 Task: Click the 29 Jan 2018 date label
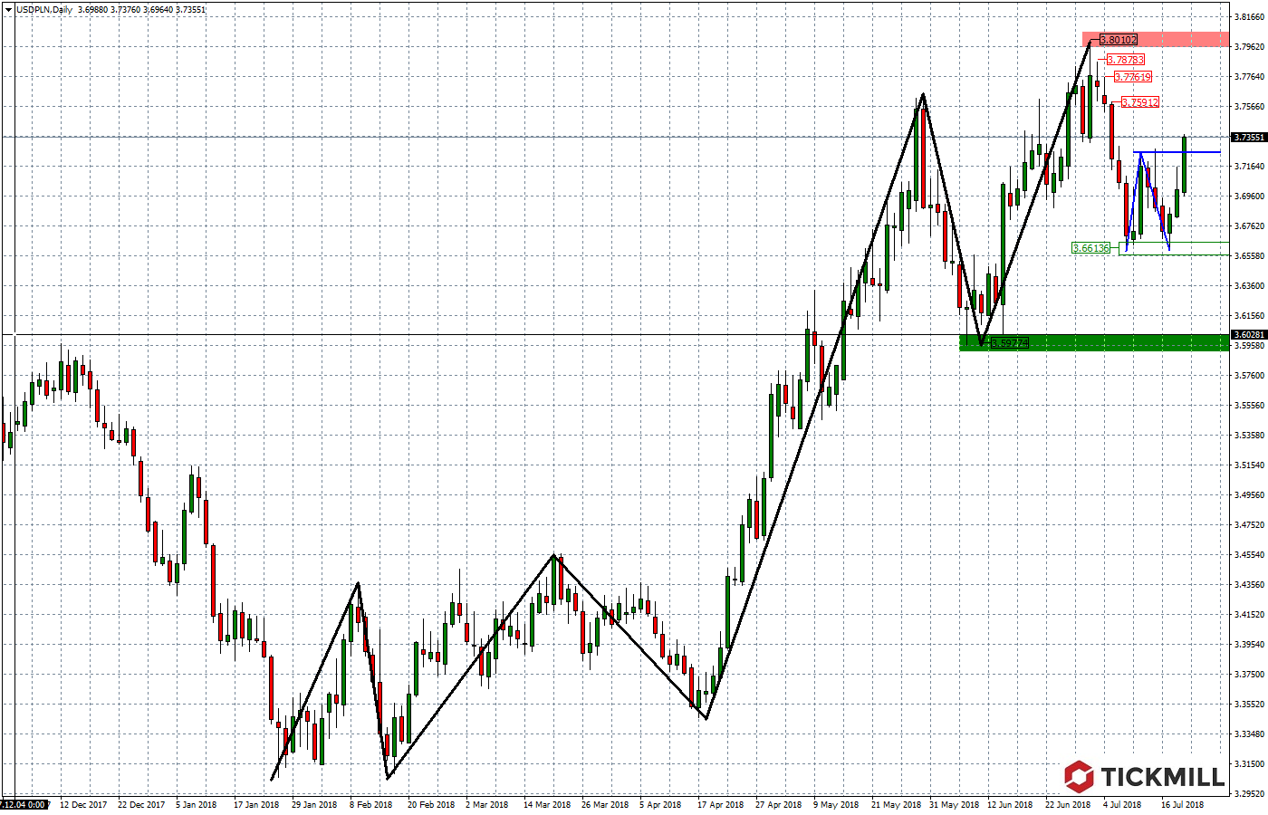tap(314, 804)
